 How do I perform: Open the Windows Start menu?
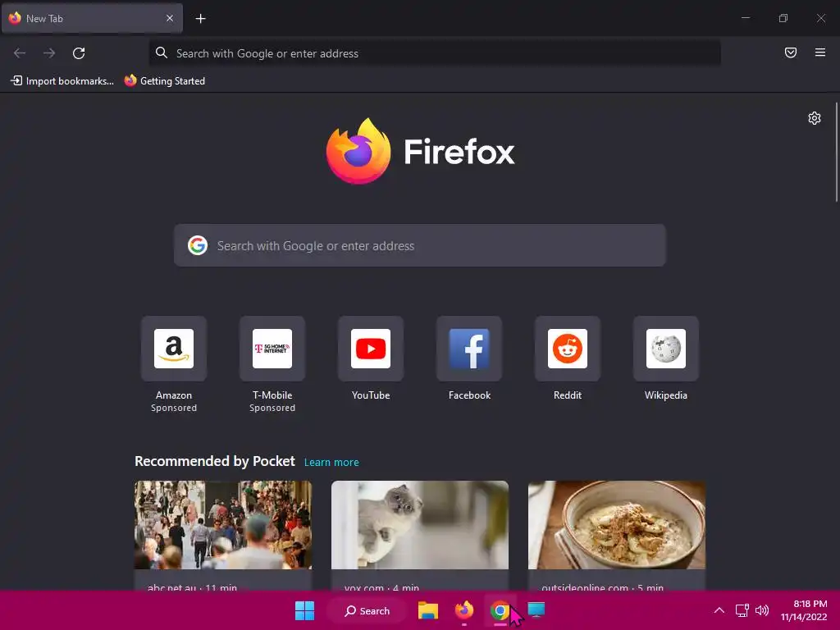(x=305, y=610)
